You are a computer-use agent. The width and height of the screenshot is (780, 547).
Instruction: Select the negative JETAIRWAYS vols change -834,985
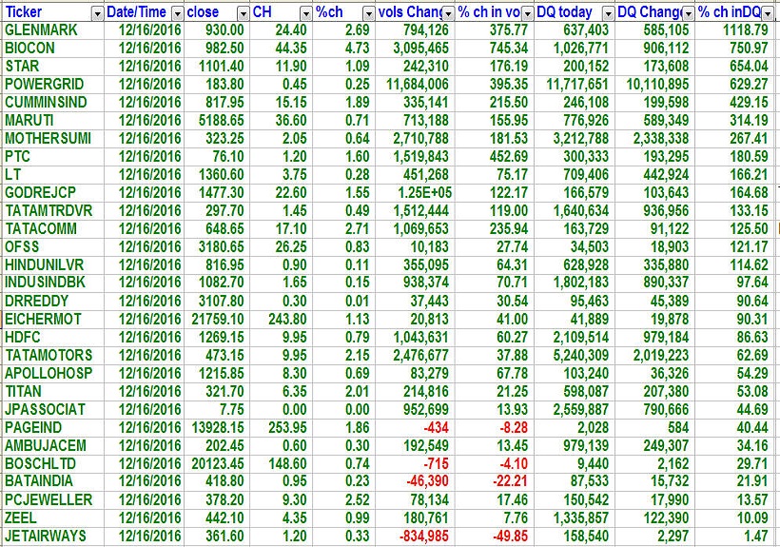[x=416, y=537]
